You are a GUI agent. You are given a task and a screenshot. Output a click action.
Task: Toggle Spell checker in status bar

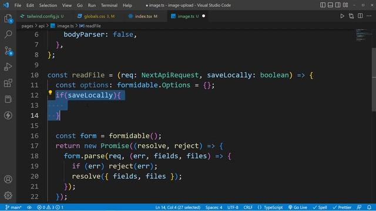[x=320, y=207]
